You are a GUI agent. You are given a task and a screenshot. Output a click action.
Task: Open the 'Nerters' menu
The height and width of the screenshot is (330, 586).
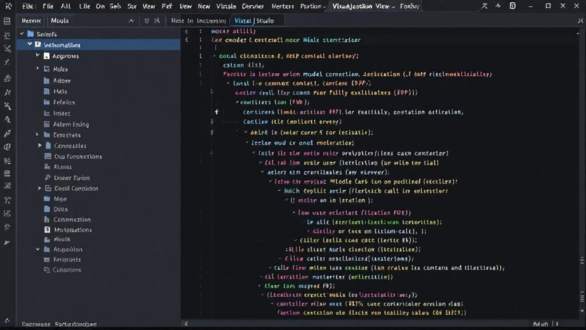(283, 6)
